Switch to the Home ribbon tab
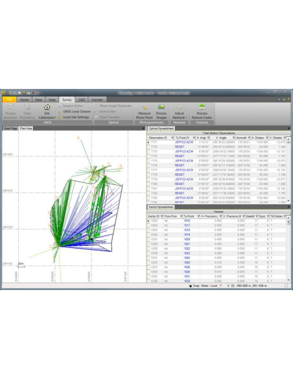Screen dimensions: 293x379 point(24,99)
